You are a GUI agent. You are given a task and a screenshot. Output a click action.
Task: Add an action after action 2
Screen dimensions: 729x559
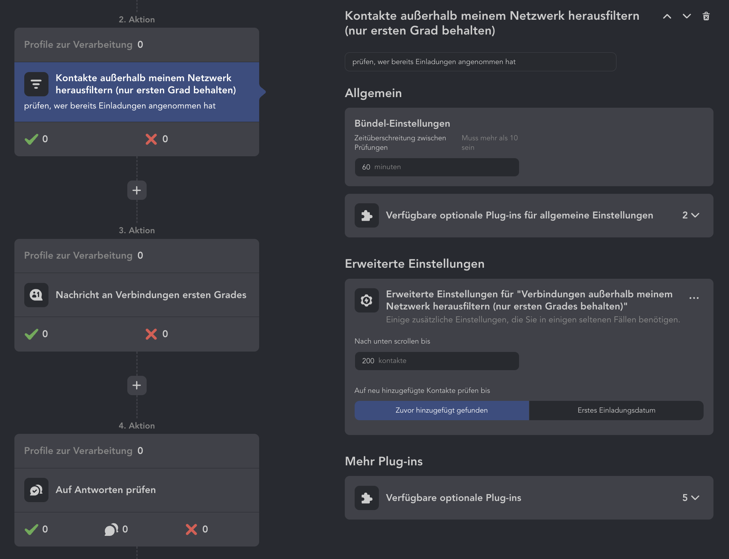(137, 190)
